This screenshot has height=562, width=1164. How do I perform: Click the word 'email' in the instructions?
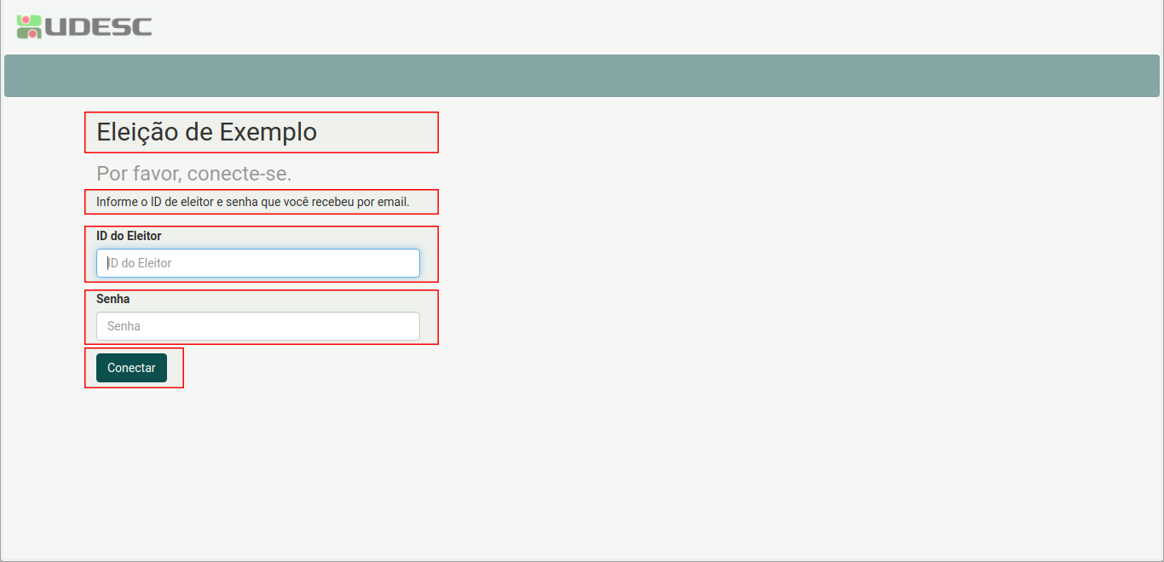click(392, 202)
